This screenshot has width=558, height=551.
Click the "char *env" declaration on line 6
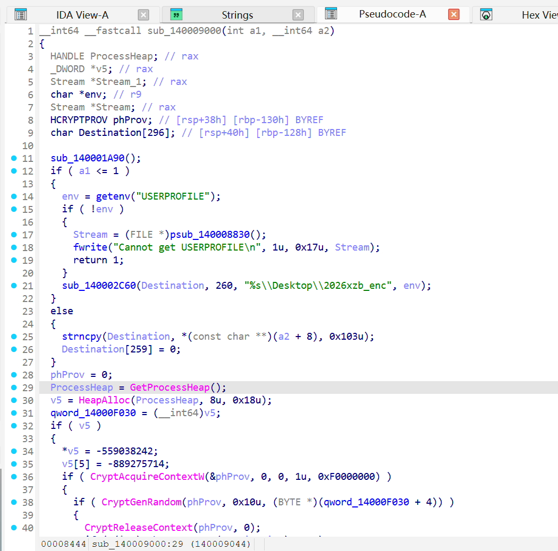pos(79,94)
